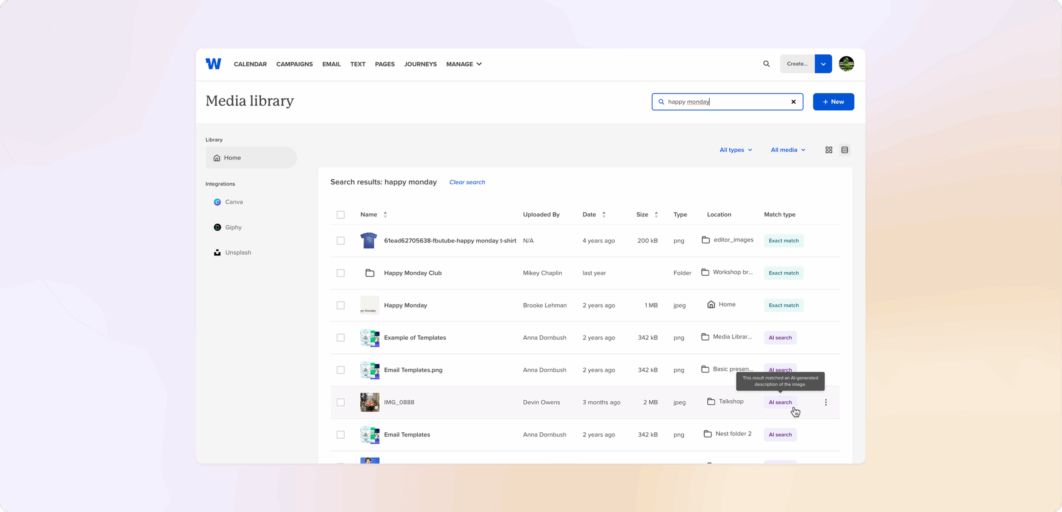The width and height of the screenshot is (1062, 512).
Task: Check the box for Email Templates Nest folder row
Action: (x=341, y=435)
